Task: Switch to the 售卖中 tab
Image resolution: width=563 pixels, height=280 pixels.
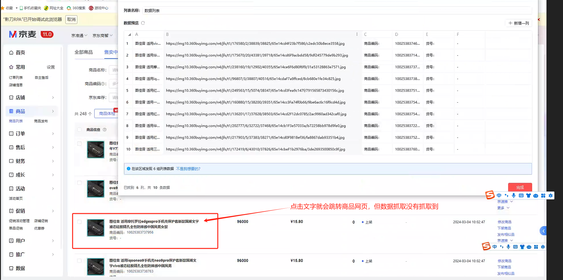Action: tap(111, 52)
